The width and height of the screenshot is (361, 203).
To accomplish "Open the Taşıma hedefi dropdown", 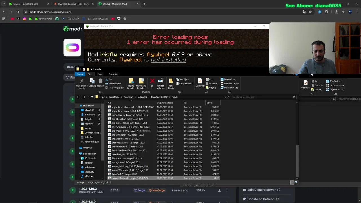I will (x=131, y=84).
